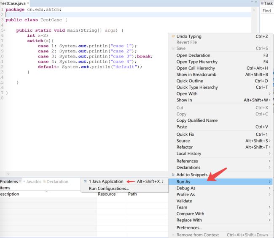Select Preferences... menu entry
This screenshot has height=238, width=274.
[x=220, y=228]
